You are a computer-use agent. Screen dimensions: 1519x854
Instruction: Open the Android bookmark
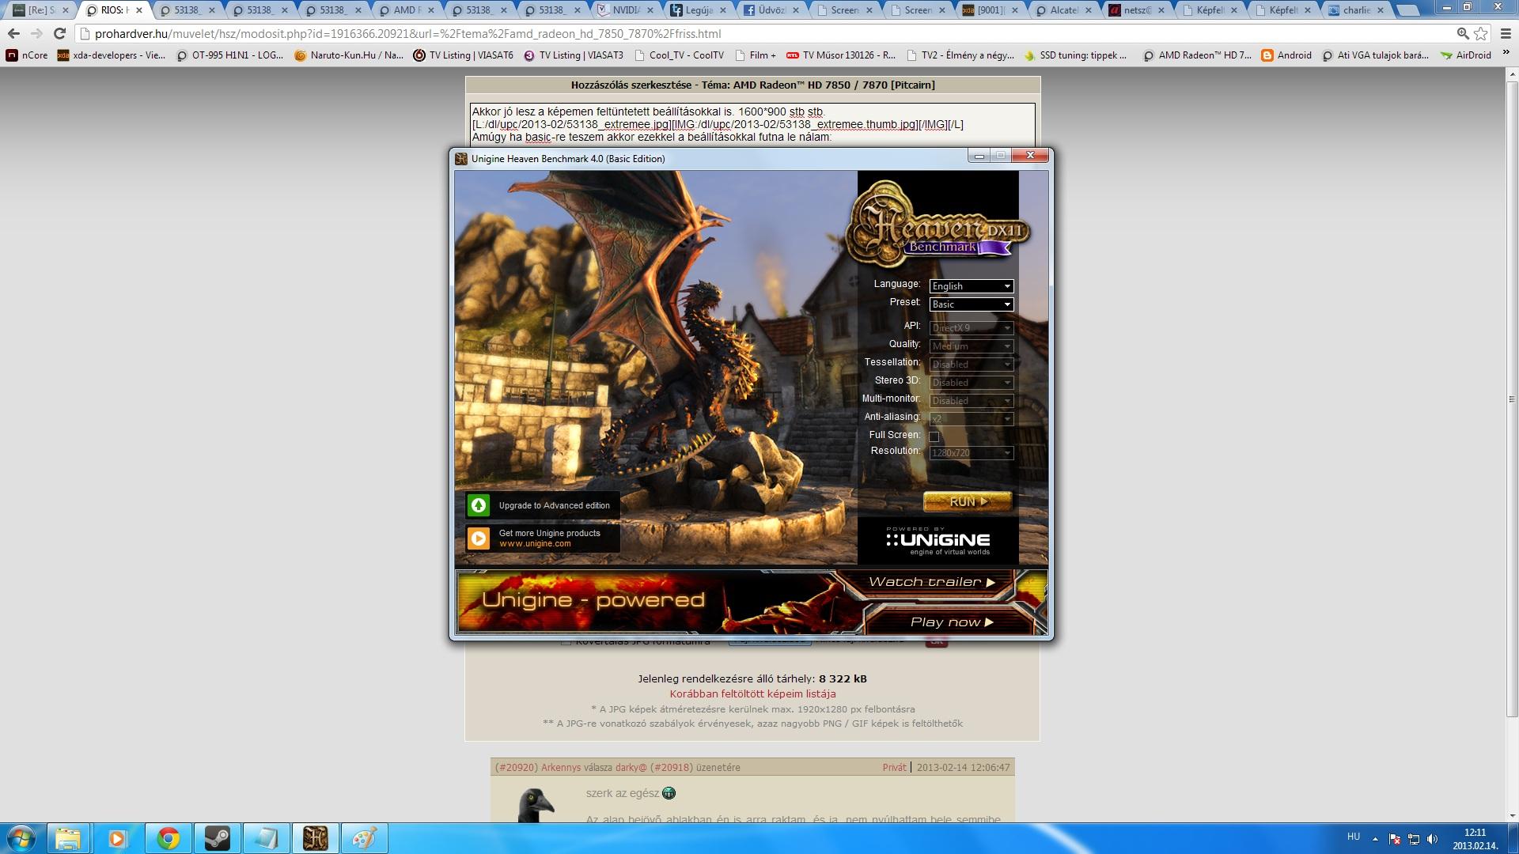(x=1286, y=55)
